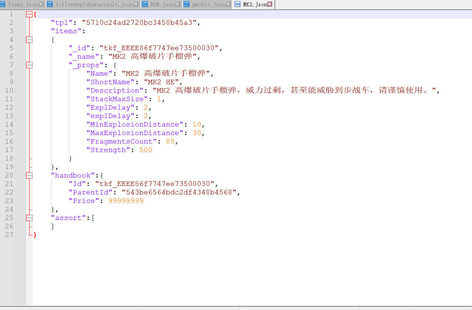Close the followergluharassault.json tab
This screenshot has height=310, width=472.
tap(136, 4)
